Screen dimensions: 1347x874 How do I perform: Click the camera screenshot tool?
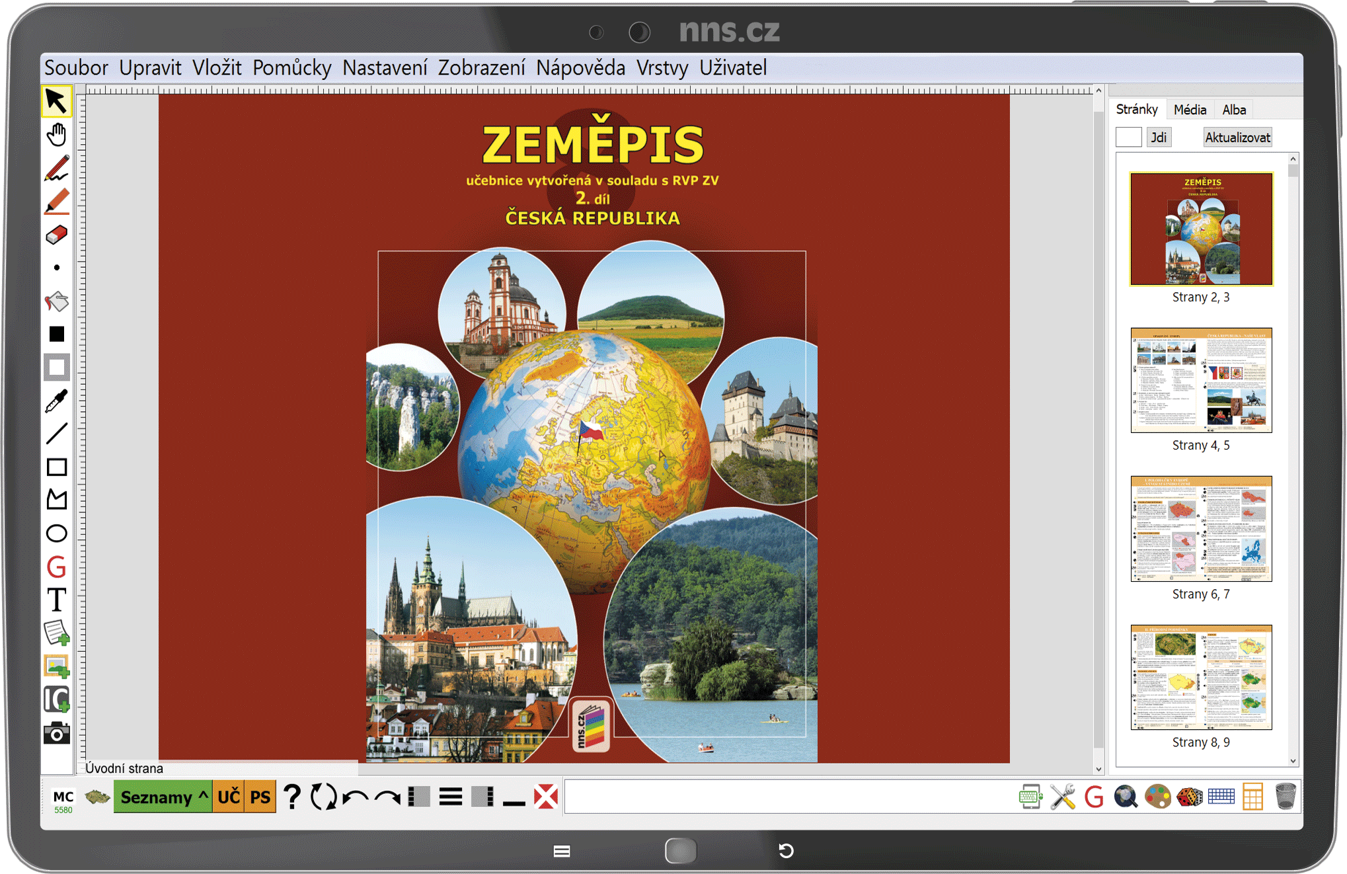coord(56,733)
